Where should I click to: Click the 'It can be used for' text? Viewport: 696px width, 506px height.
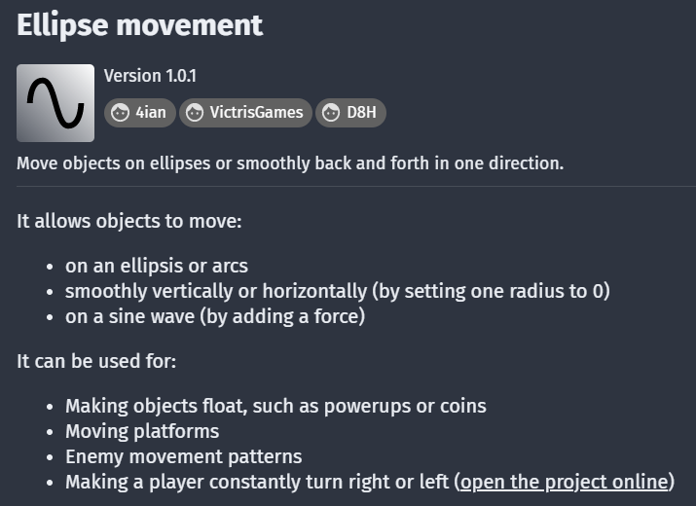click(96, 361)
